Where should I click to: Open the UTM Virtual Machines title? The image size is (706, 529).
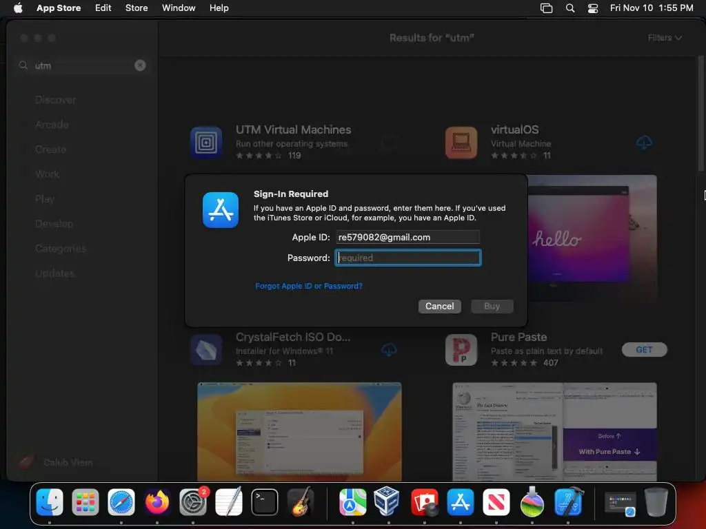pyautogui.click(x=294, y=129)
